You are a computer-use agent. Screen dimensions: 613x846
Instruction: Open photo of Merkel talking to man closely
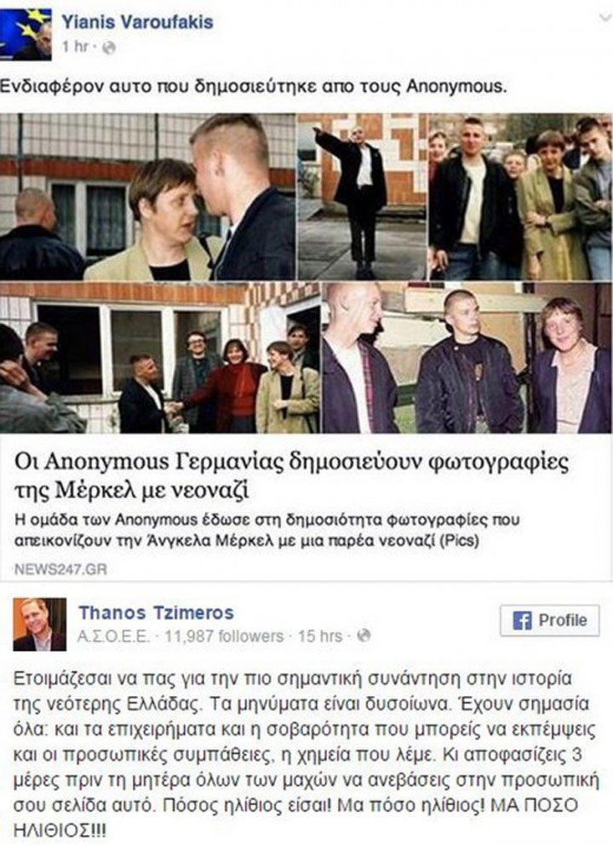click(147, 197)
